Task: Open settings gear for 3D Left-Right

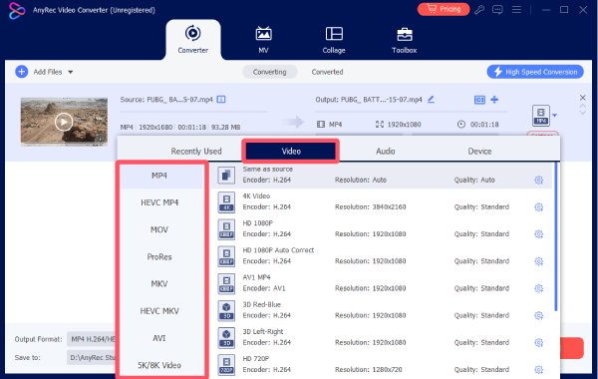Action: 538,342
